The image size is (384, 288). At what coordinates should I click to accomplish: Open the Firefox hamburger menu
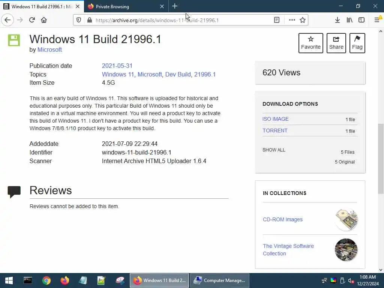click(378, 20)
